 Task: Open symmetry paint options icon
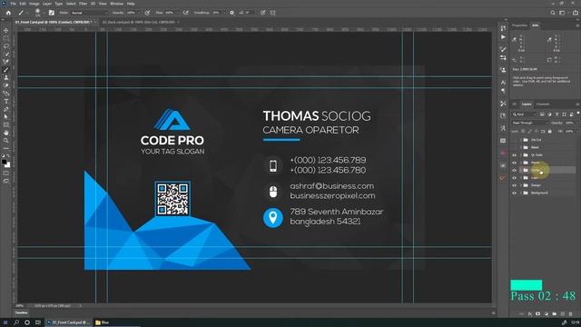(272, 13)
